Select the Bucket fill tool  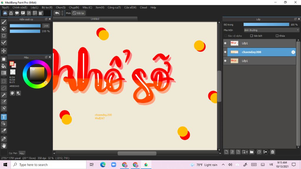[x=4, y=66]
